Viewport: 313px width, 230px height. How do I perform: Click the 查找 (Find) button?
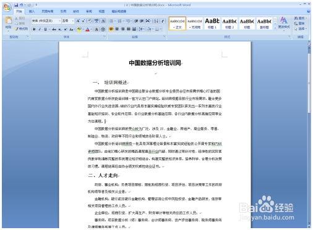pos(300,18)
